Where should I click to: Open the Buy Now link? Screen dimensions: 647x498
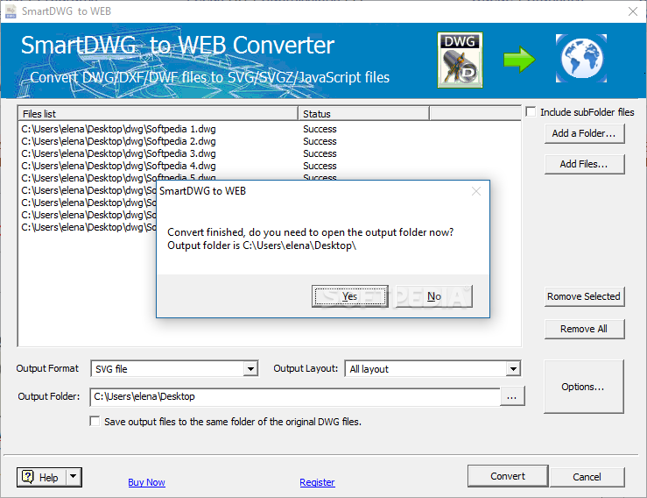click(x=146, y=482)
